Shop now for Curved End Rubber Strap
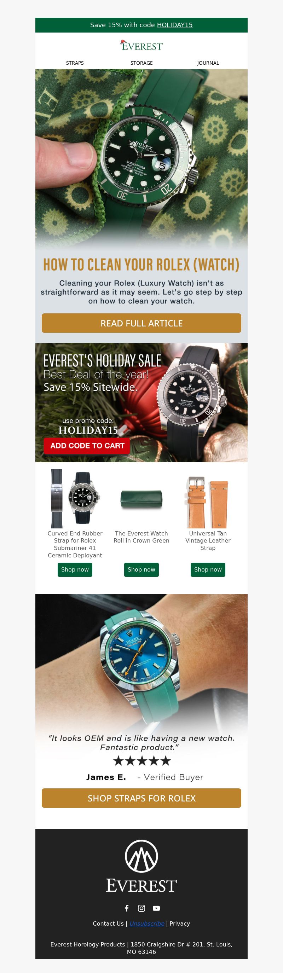This screenshot has width=283, height=973. pyautogui.click(x=75, y=569)
